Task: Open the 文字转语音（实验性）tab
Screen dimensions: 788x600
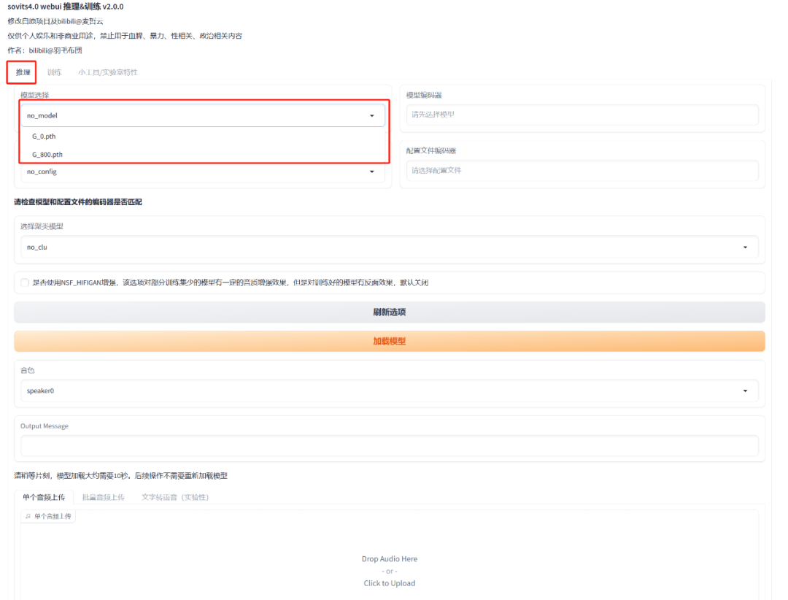Action: tap(175, 497)
